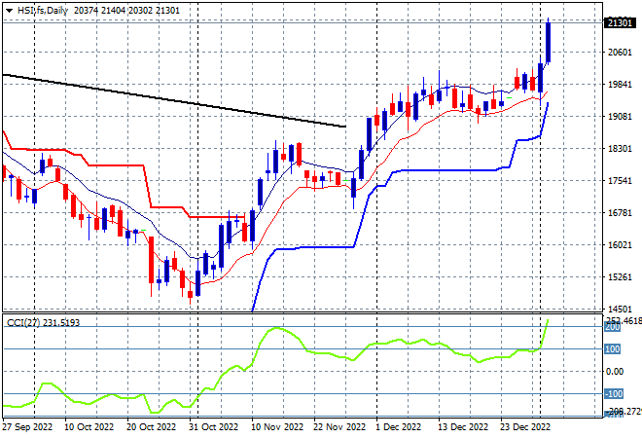The image size is (642, 438).
Task: Select the 20 Oct 2022 date marker
Action: [151, 427]
